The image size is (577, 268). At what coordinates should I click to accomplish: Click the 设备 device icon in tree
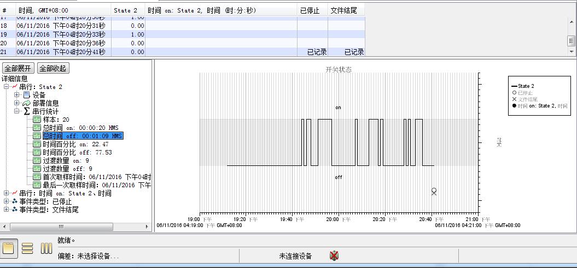click(x=26, y=95)
